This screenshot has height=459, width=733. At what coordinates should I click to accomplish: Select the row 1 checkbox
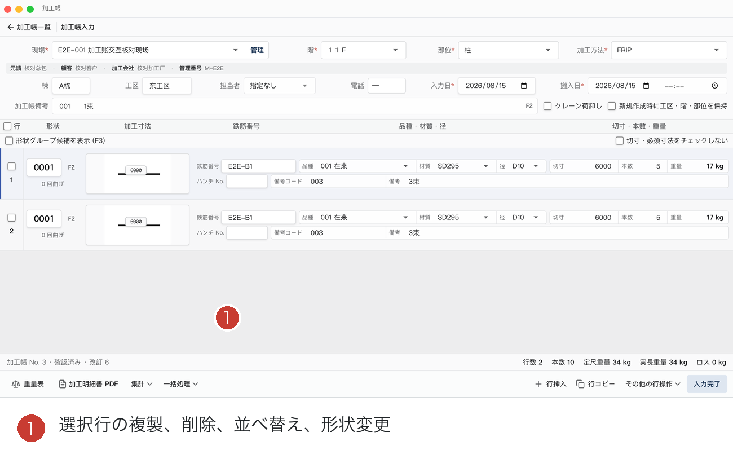point(11,166)
